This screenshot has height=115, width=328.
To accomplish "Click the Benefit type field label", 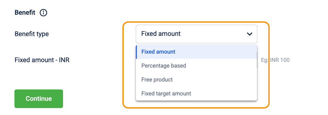I will click(x=32, y=34).
